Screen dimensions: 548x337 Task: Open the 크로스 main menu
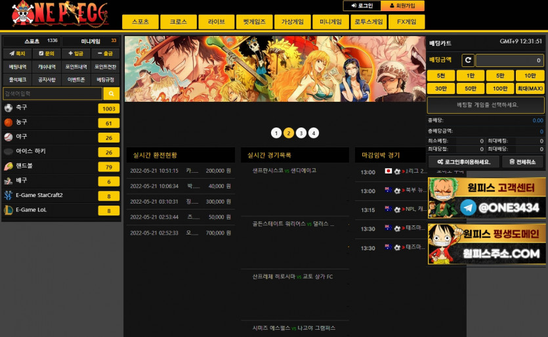[179, 22]
